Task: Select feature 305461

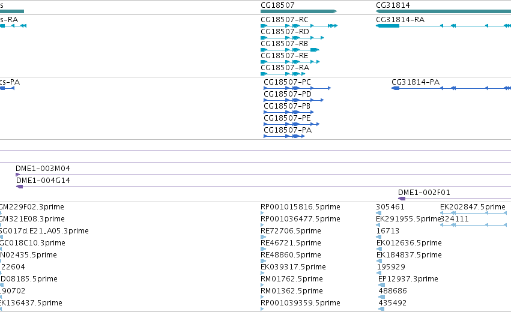Action: [x=390, y=207]
